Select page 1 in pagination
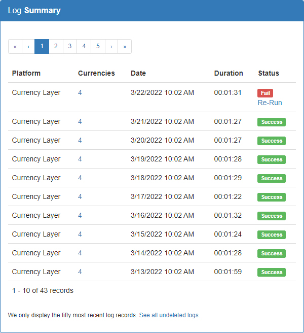Screen dimensions: 304x333 point(42,47)
